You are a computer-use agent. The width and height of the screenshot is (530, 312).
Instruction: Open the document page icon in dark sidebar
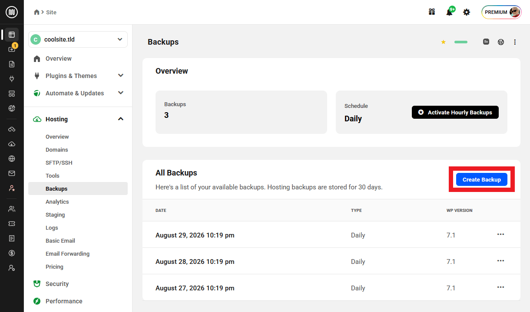click(12, 64)
